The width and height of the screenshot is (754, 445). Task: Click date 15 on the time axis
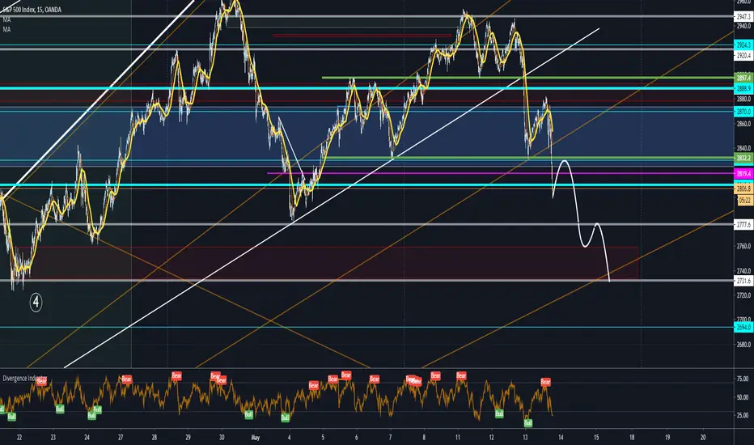[596, 437]
